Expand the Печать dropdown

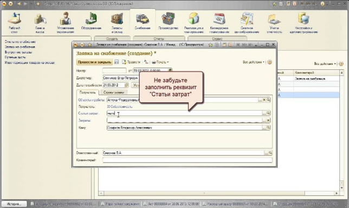[x=160, y=62]
